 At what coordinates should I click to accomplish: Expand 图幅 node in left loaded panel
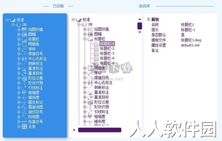[x=18, y=34]
